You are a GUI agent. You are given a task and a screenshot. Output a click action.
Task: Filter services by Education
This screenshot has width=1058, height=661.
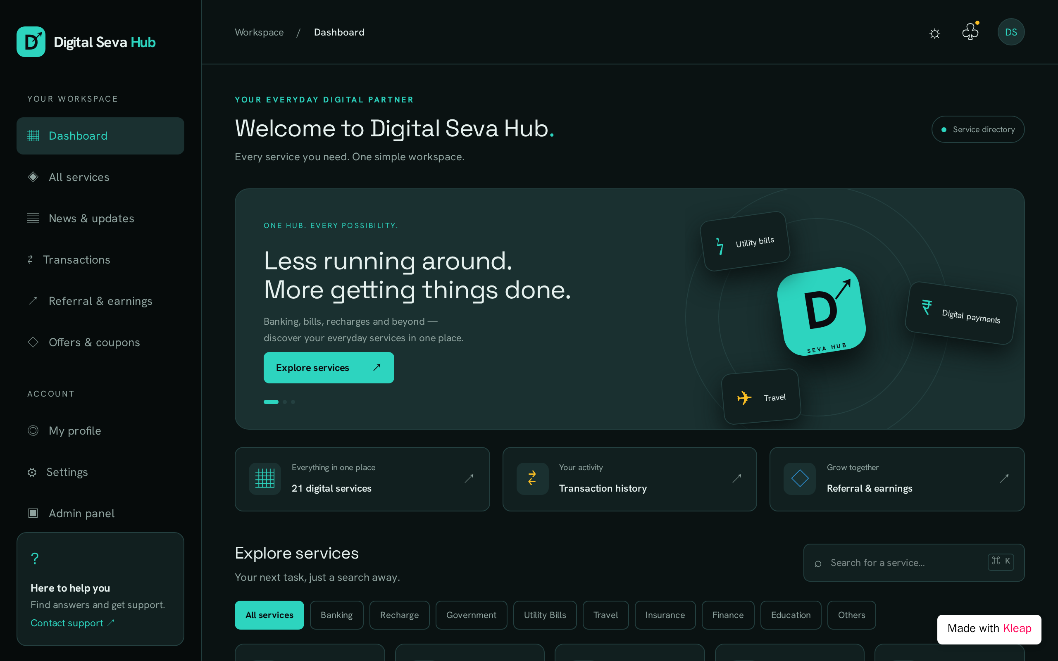pos(791,615)
